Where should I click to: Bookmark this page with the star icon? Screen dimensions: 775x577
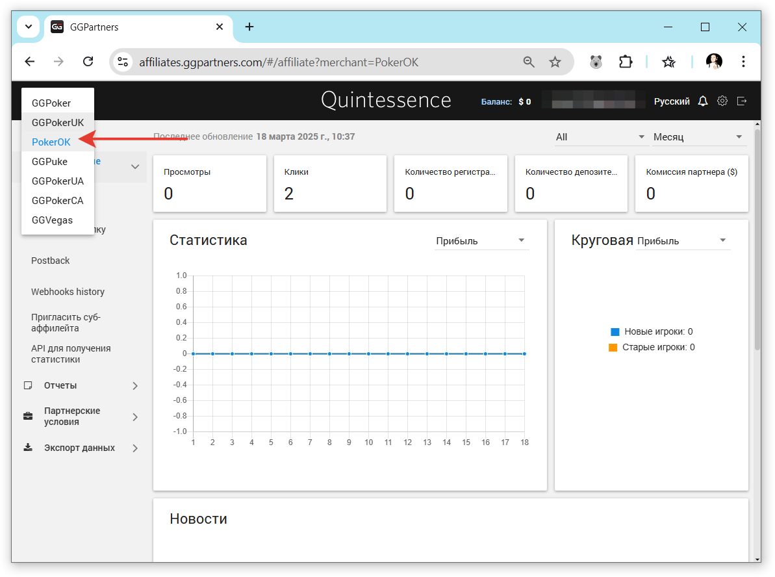click(x=555, y=62)
